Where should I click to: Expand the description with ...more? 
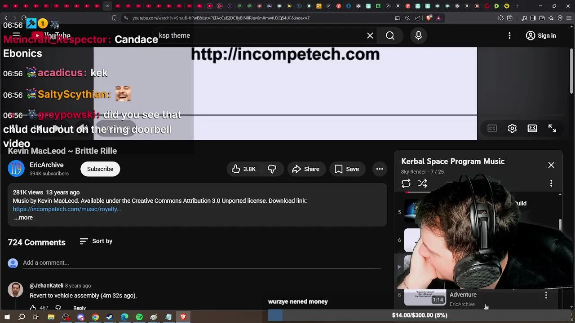coord(23,218)
